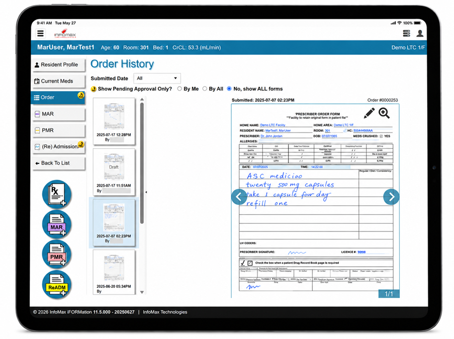Open Submitted Date dropdown
Screen dimensions: 454x339
point(157,78)
